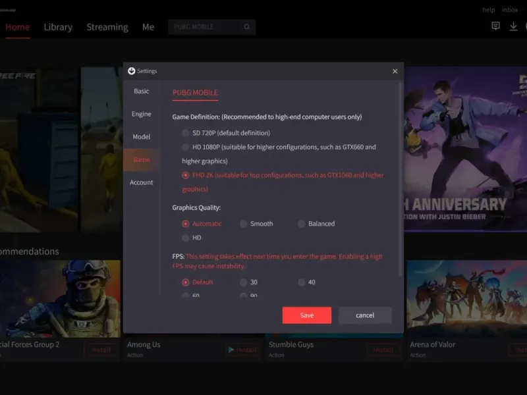
Task: Set FPS to Default
Action: click(x=185, y=282)
